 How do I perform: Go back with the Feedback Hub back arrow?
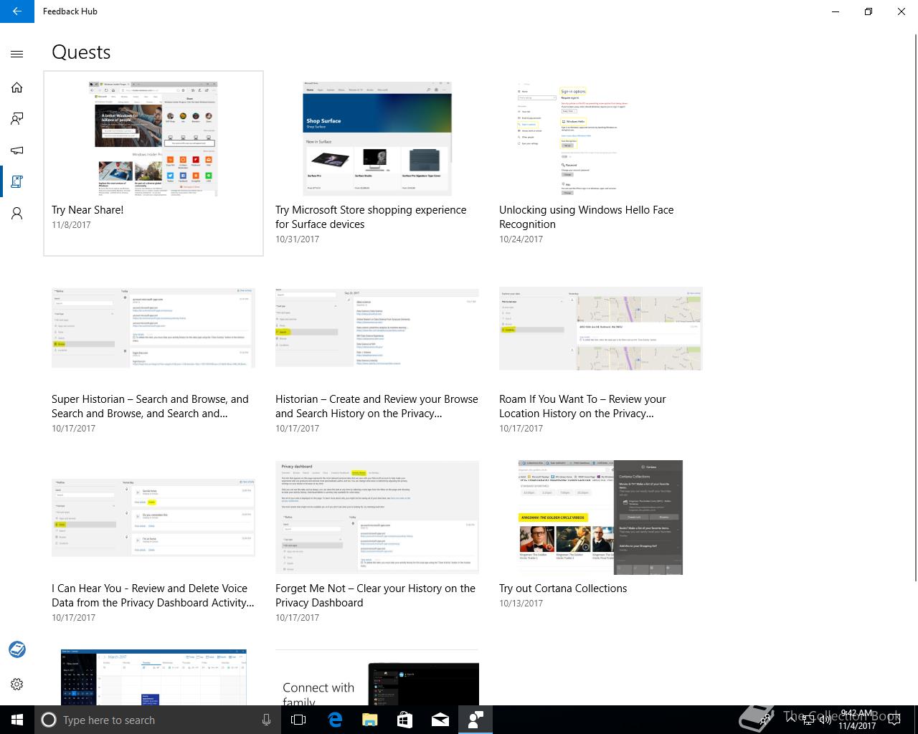(x=17, y=11)
